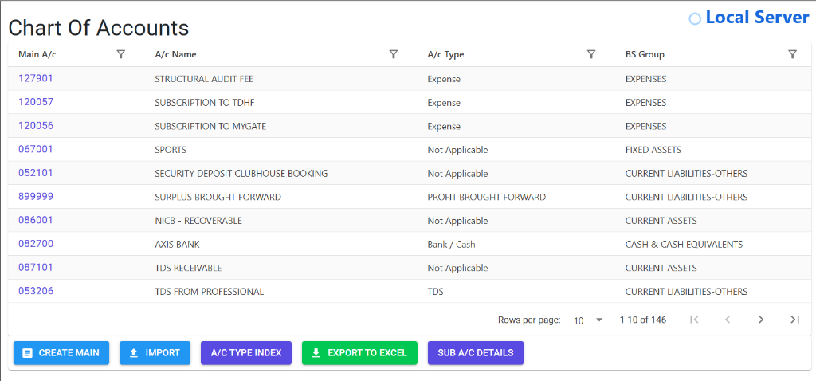816x381 pixels.
Task: Select the NICB - RECOVERABLE cell
Action: point(198,222)
